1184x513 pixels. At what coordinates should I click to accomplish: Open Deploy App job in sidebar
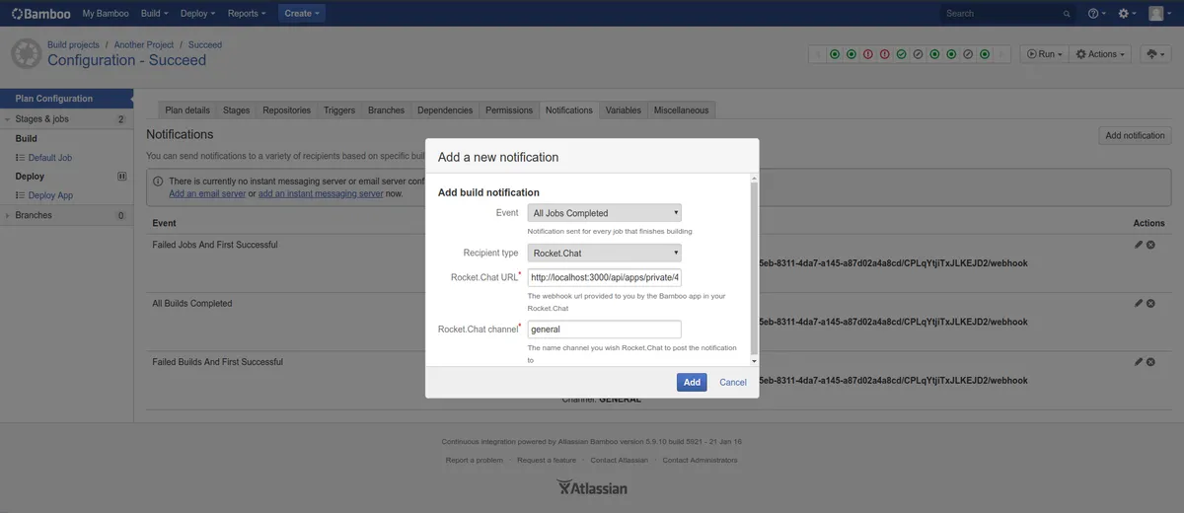(x=50, y=195)
